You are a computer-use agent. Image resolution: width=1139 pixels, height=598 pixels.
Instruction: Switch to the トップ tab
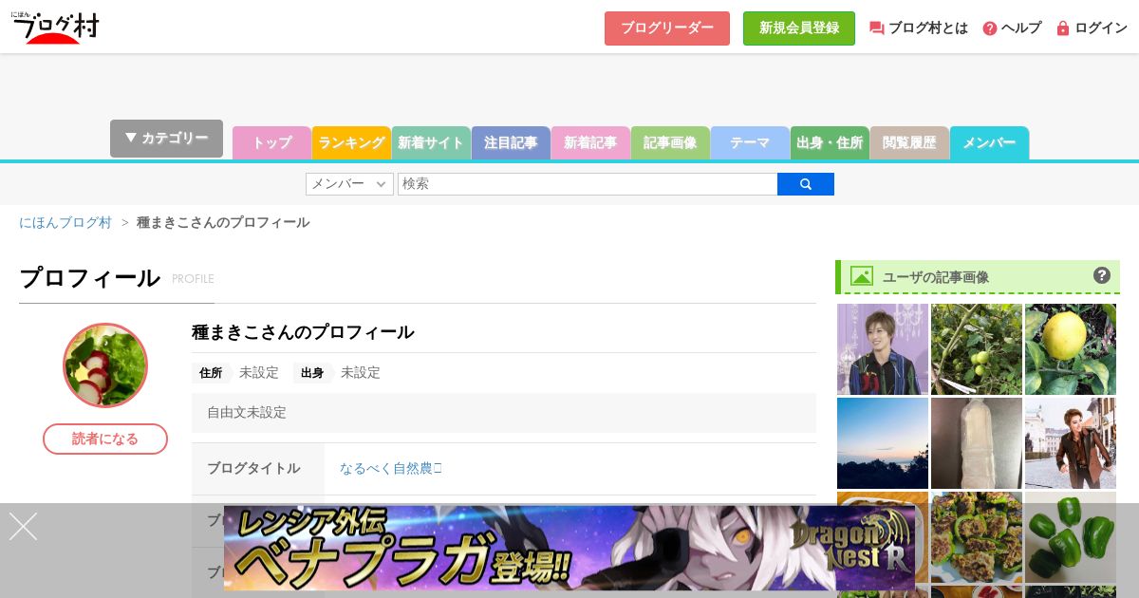(271, 143)
